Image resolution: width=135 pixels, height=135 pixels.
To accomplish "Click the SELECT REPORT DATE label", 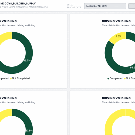I will point(74,6).
